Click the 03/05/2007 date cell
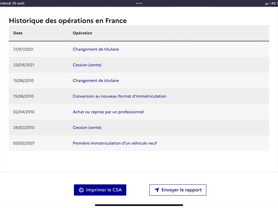Viewport: 278px width, 208px height. (x=24, y=143)
